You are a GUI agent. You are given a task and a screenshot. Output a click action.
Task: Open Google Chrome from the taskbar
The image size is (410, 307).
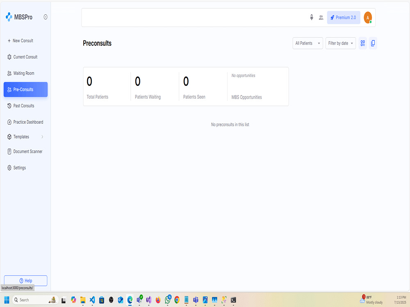click(177, 300)
